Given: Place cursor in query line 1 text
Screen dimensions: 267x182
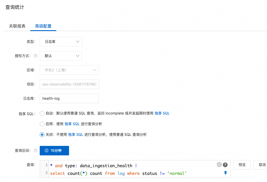Looking at the screenshot, I should (93, 165).
